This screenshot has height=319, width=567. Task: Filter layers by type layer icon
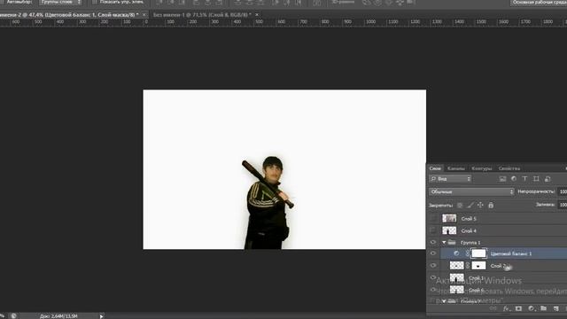524,179
